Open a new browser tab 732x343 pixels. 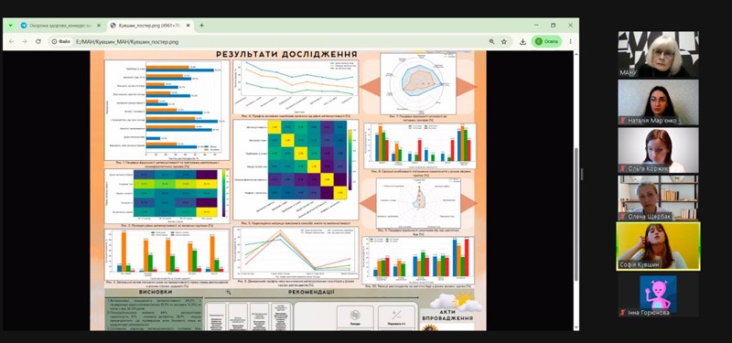(x=201, y=26)
